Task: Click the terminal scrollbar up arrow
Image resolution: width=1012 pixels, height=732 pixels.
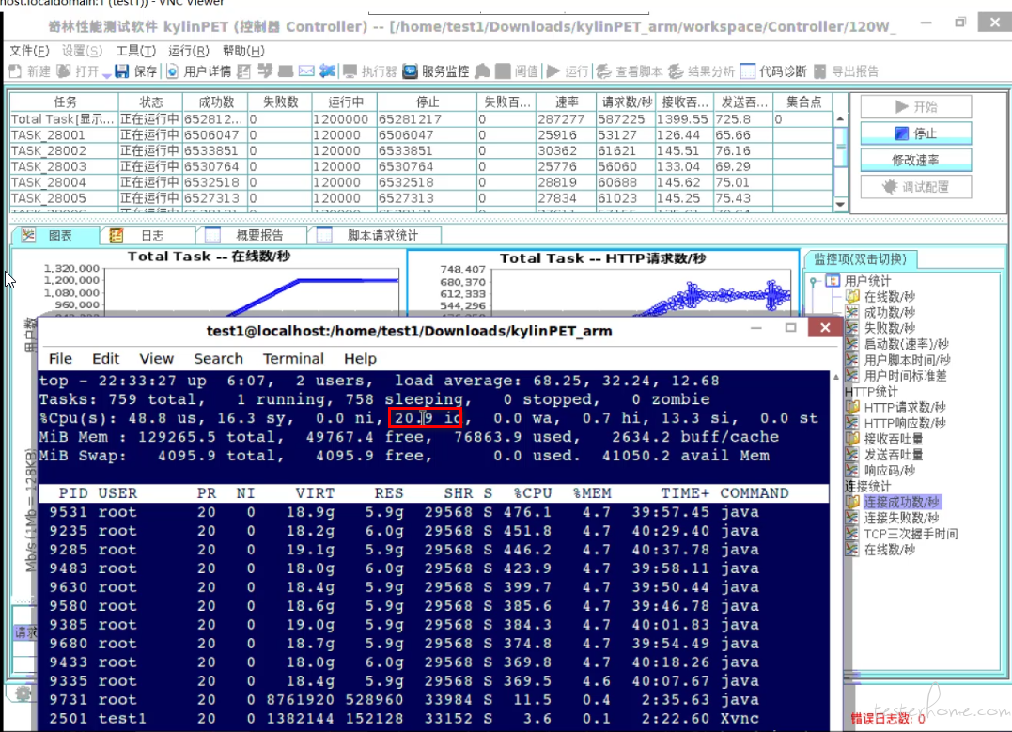Action: tap(835, 377)
